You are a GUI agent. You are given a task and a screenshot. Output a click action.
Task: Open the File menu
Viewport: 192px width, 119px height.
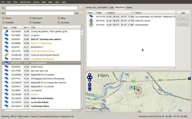coord(3,2)
